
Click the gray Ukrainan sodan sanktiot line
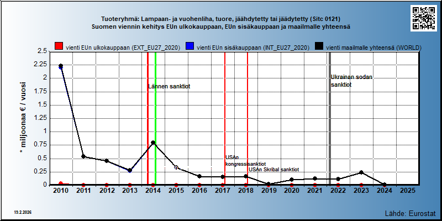[x=330, y=118]
